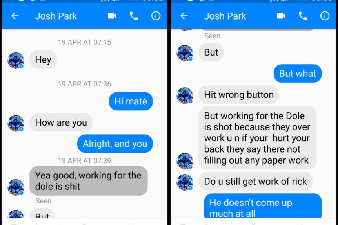Select the 'But working for the Dole' message
This screenshot has width=338, height=225.
pos(257,138)
